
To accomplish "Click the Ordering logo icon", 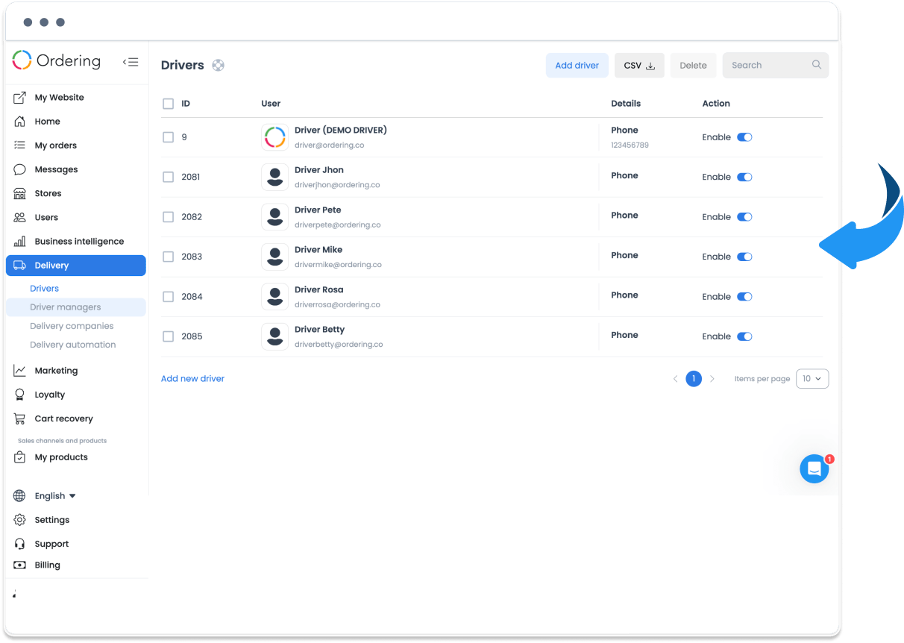I will (22, 60).
